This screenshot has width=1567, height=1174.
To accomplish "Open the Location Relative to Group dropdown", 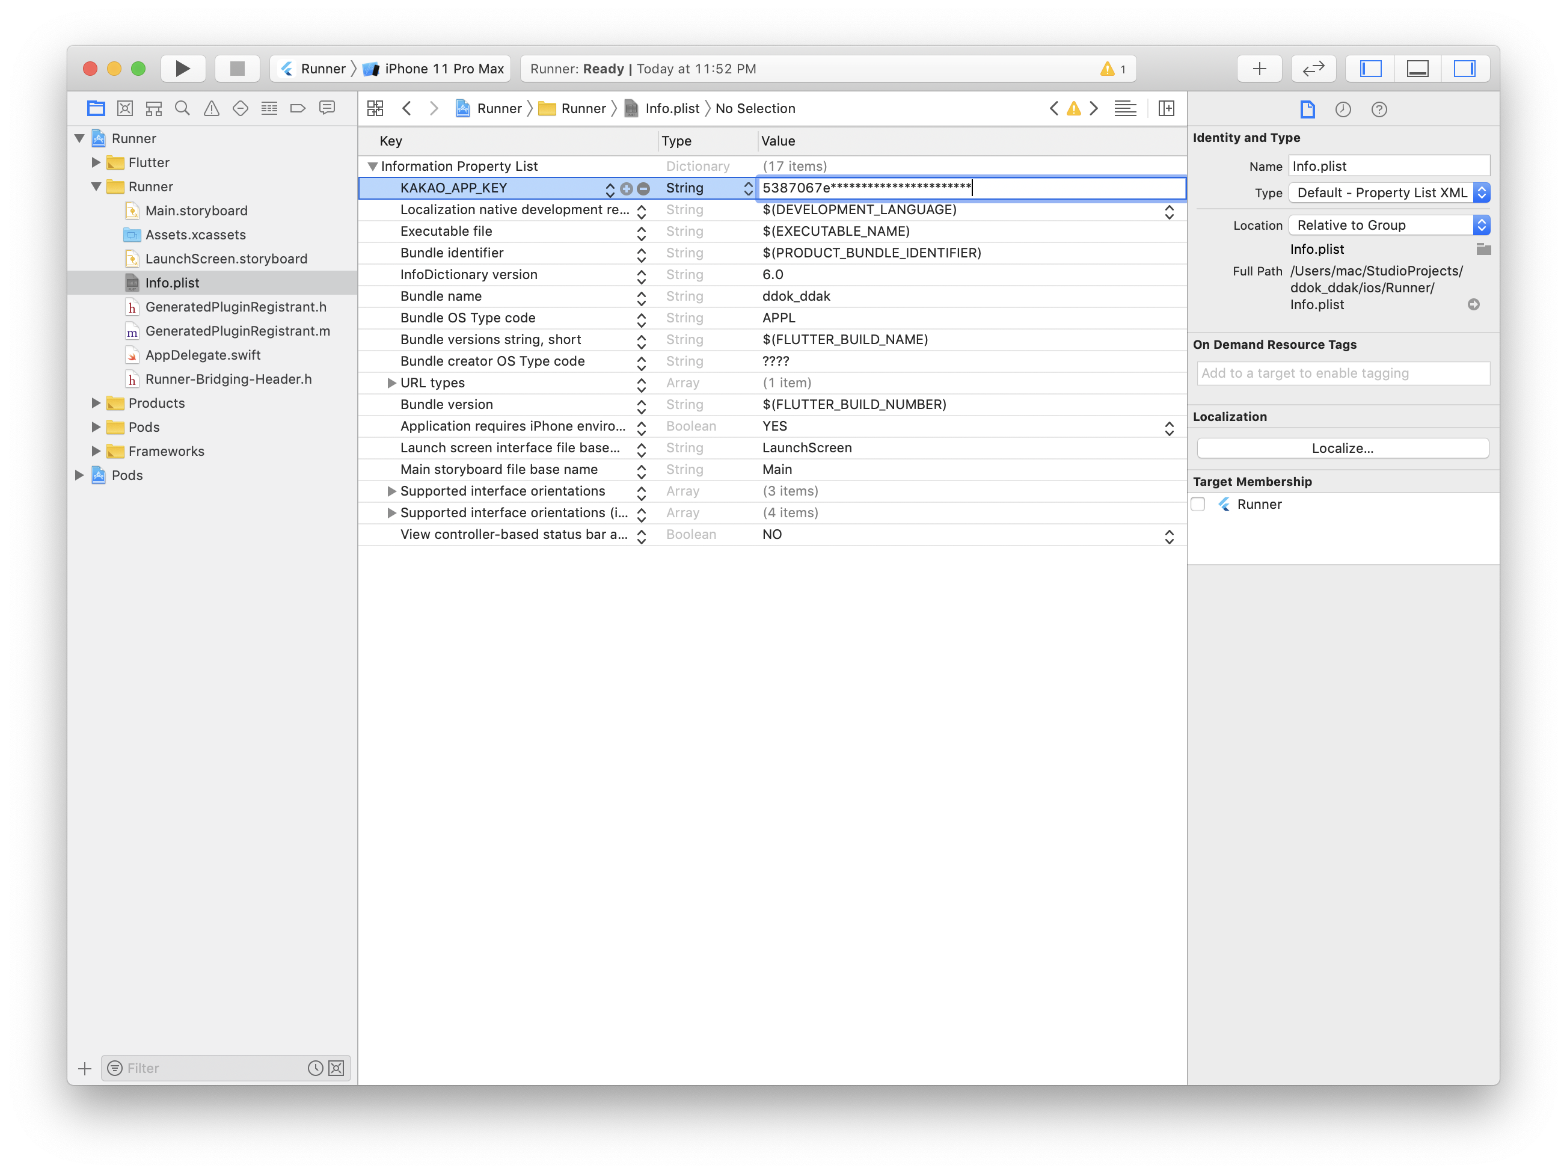I will (1388, 226).
